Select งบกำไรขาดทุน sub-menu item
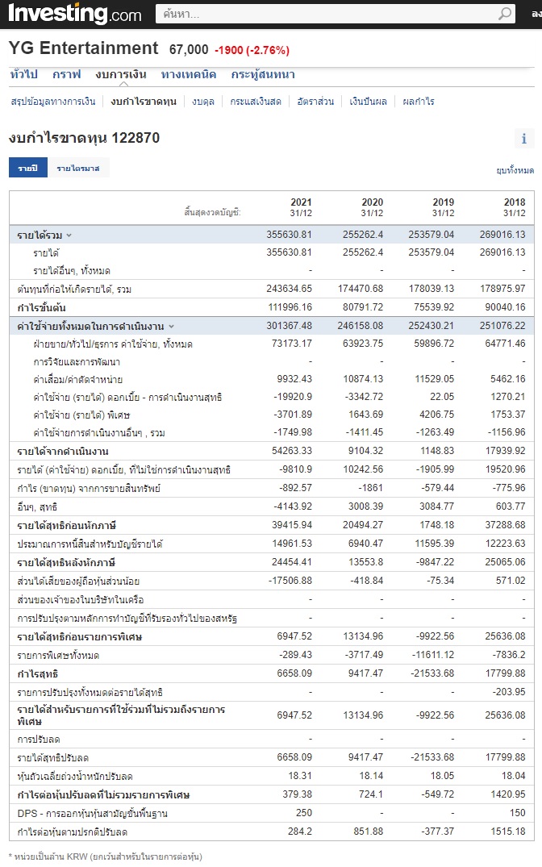This screenshot has height=867, width=542. 144,101
